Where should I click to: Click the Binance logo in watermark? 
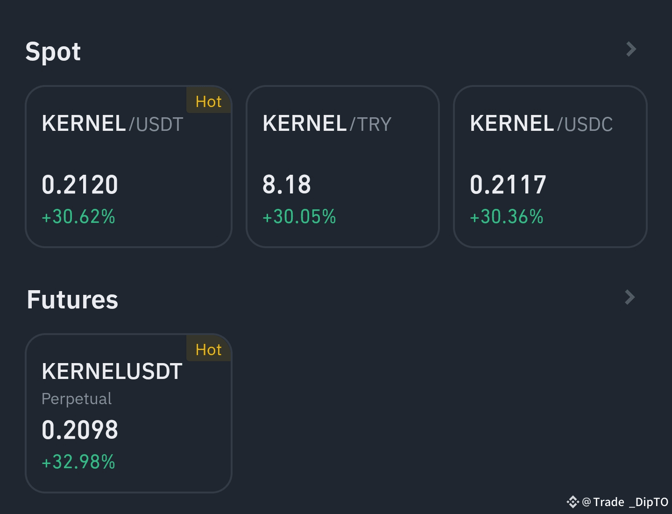[573, 502]
